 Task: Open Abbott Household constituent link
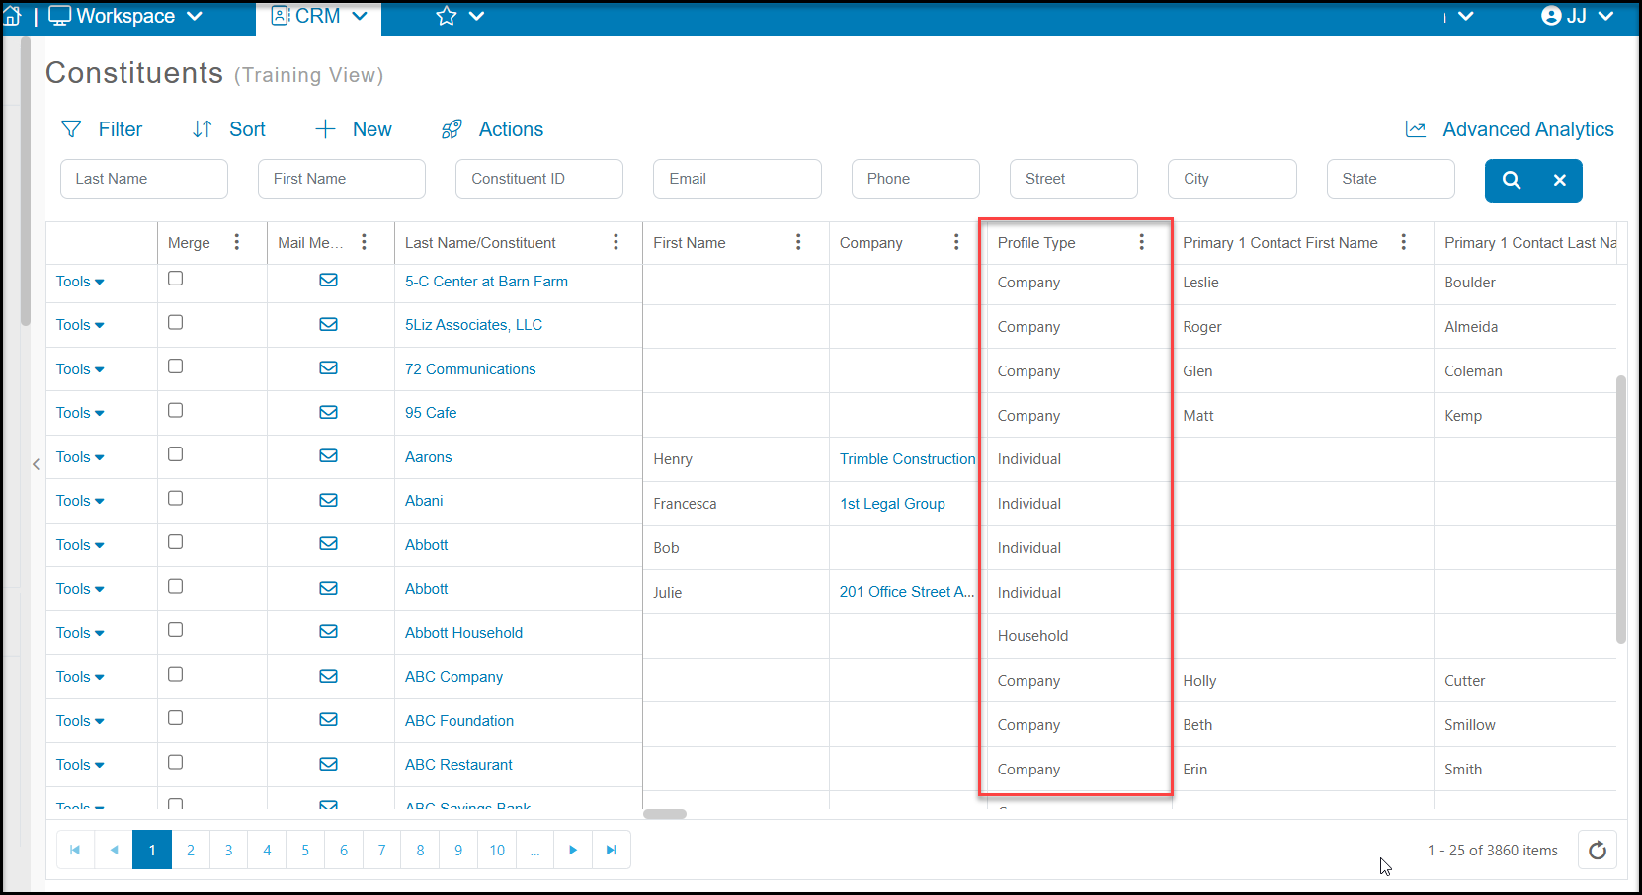463,633
